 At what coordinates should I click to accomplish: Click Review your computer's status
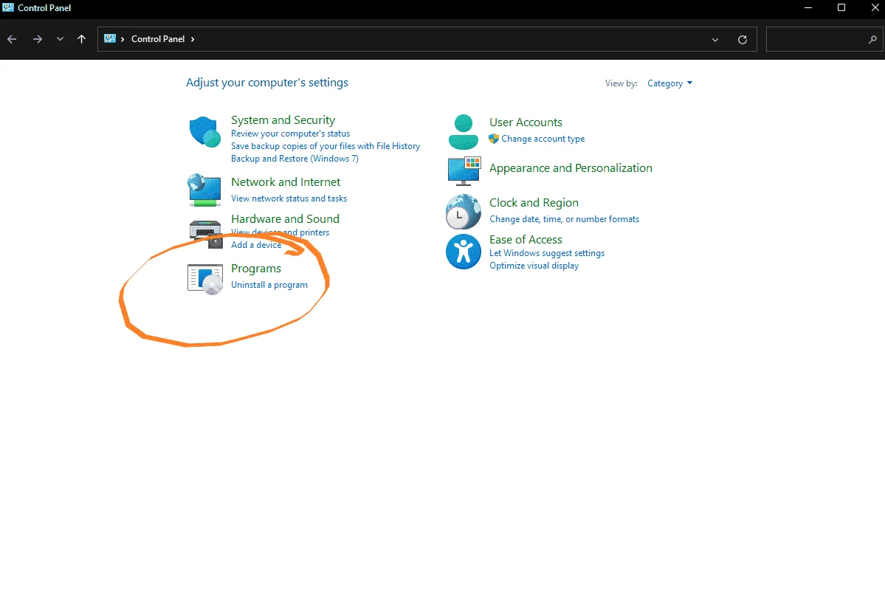tap(290, 134)
